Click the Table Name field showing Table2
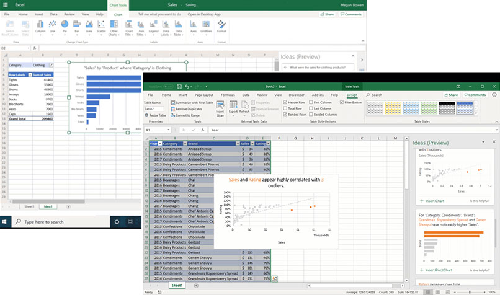Viewport: 500px width, 295px height. [x=154, y=109]
